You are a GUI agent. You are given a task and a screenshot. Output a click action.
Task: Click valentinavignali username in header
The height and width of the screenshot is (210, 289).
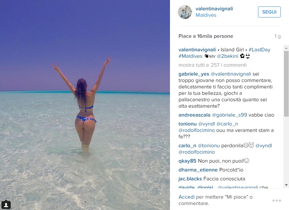pyautogui.click(x=214, y=9)
